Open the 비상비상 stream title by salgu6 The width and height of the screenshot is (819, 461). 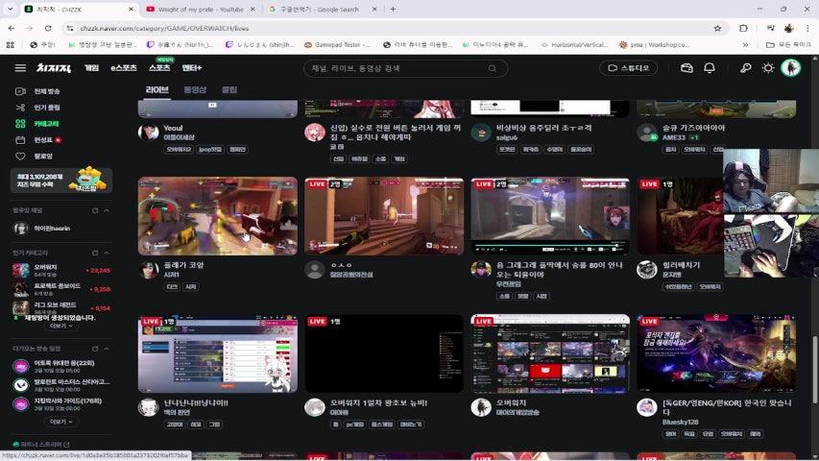pos(543,128)
